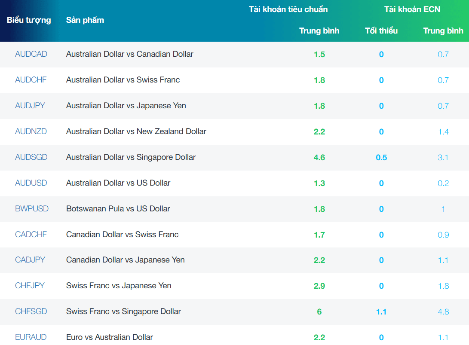This screenshot has width=469, height=345.
Task: Select 'Australian Dollar vs Japanese Yen' text
Action: click(x=126, y=106)
